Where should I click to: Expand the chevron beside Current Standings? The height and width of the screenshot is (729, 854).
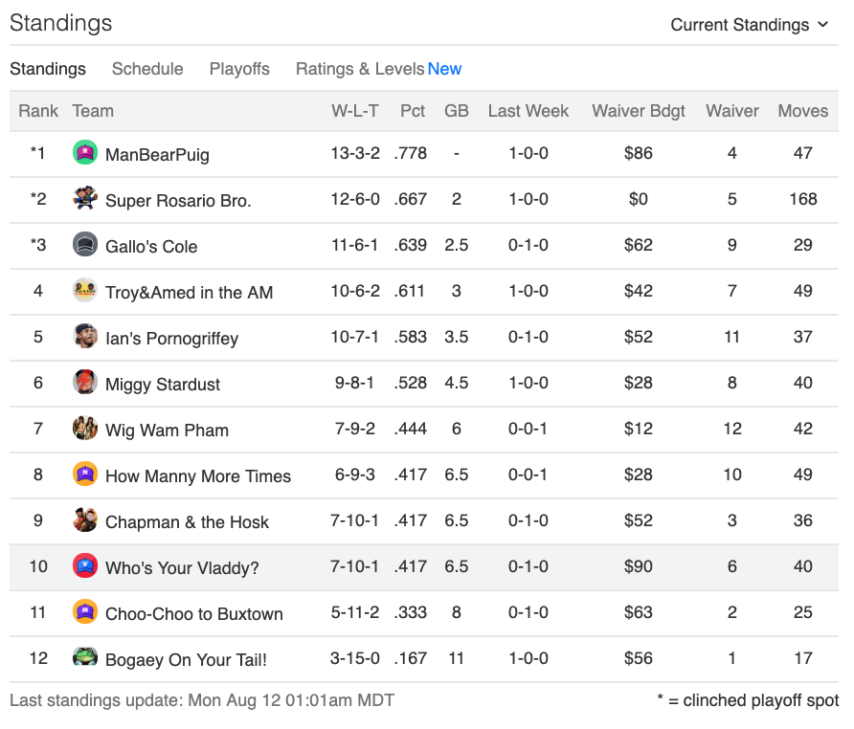coord(823,25)
